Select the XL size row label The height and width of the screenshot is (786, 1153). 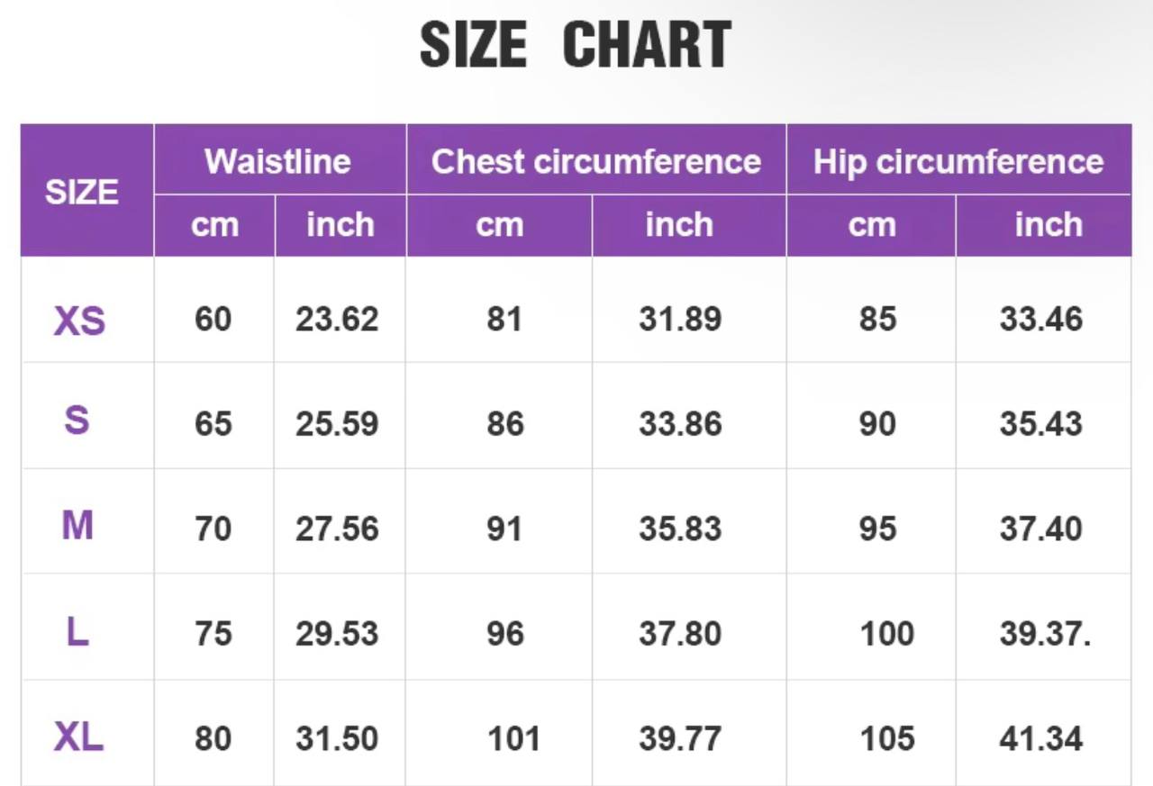tap(78, 738)
